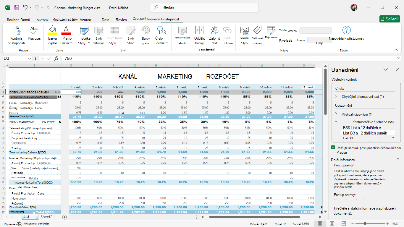Switch to Vzorce tab
Screen dimensions: 404x227
tap(85, 20)
